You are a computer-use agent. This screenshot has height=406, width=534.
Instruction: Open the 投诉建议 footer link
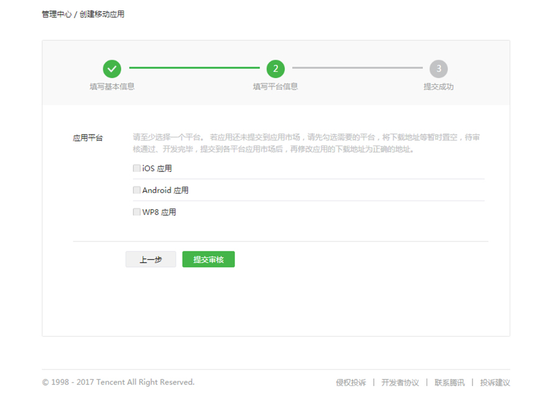tap(495, 382)
